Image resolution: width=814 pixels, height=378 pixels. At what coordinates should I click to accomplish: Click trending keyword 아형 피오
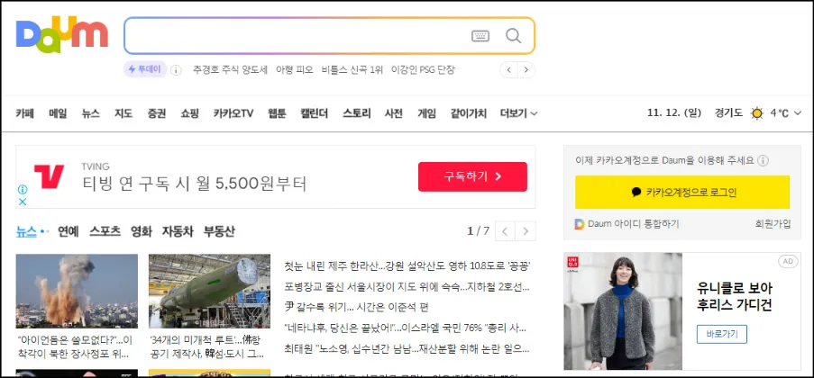tap(295, 70)
